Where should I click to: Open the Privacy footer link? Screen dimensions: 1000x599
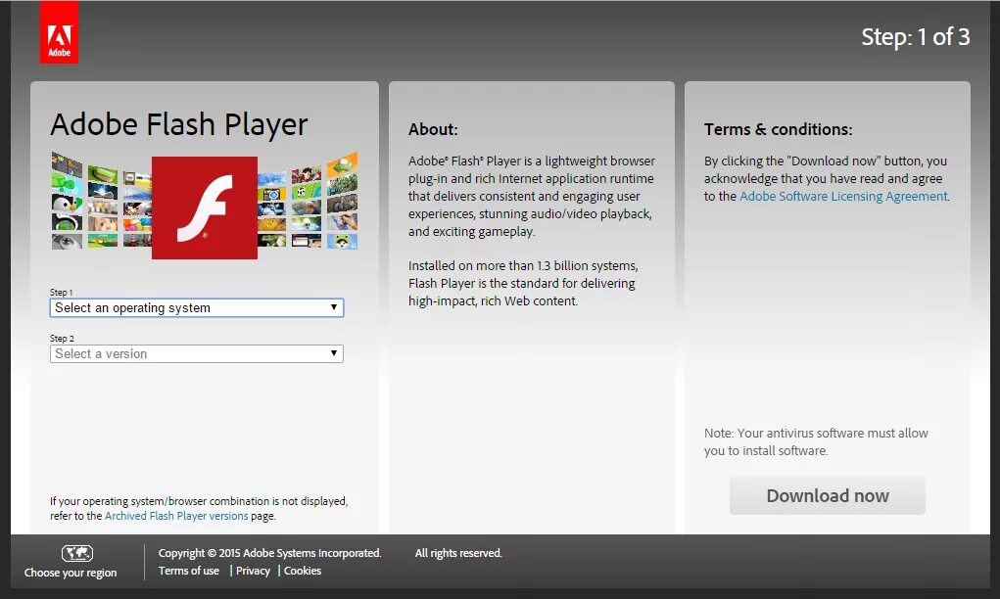tap(254, 571)
